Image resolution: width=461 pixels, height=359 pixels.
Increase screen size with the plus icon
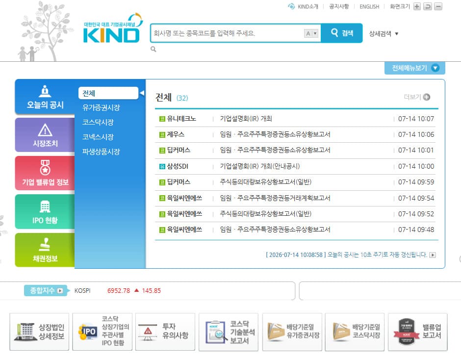417,6
